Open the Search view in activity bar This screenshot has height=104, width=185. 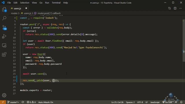(x=4, y=18)
